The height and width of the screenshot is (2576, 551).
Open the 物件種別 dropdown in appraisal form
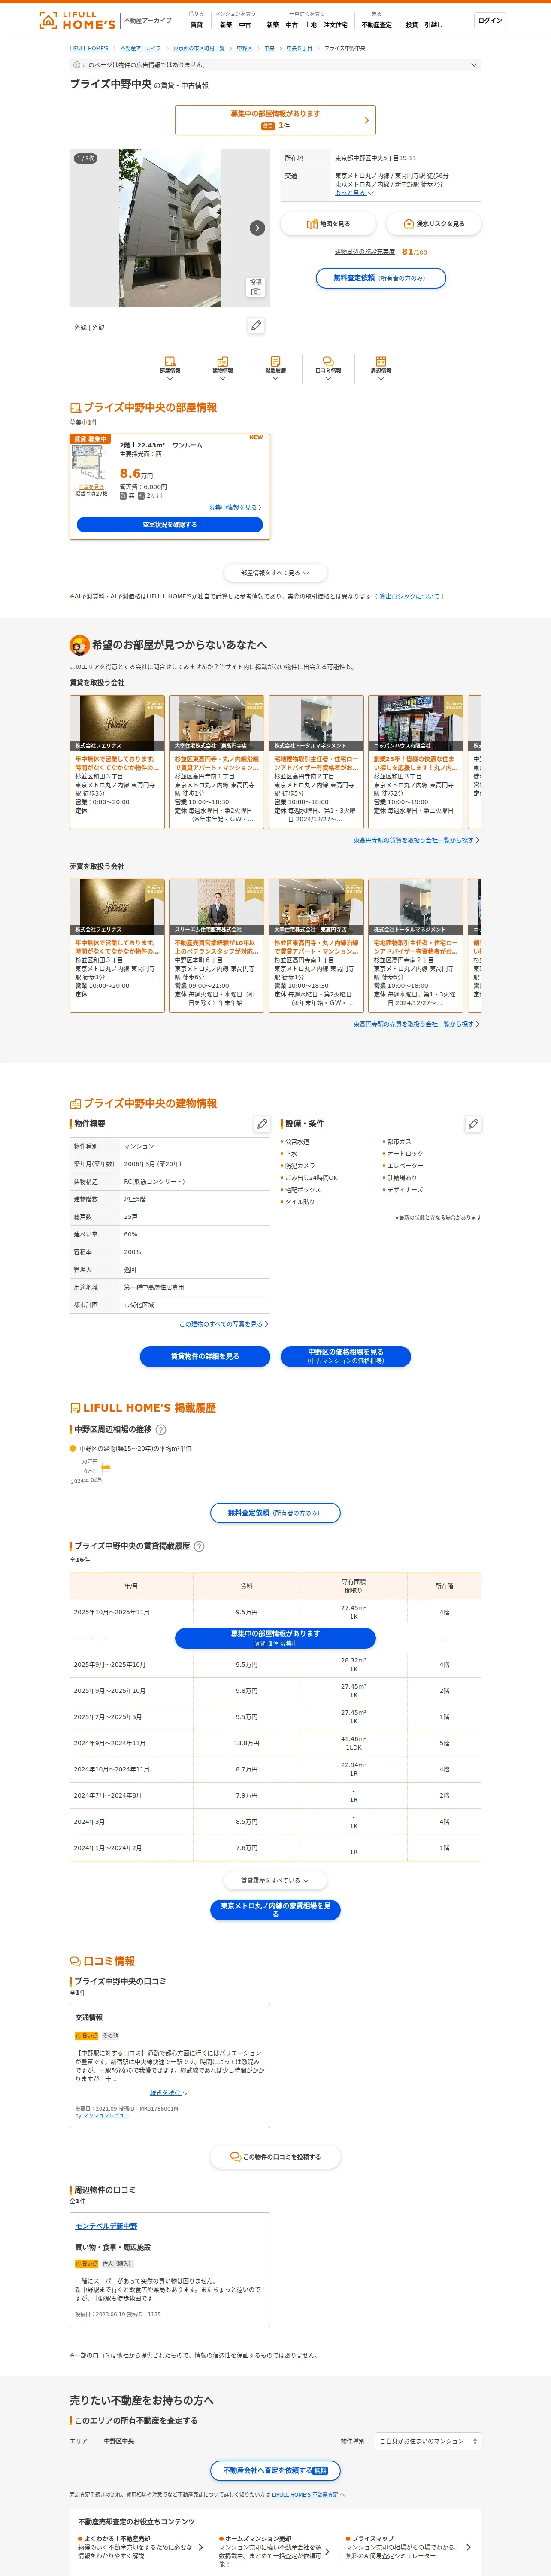tap(428, 2441)
